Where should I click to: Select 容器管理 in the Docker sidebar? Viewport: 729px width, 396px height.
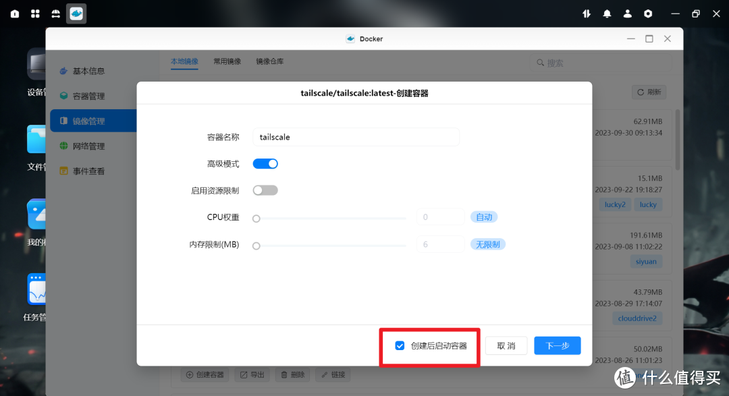tap(88, 96)
